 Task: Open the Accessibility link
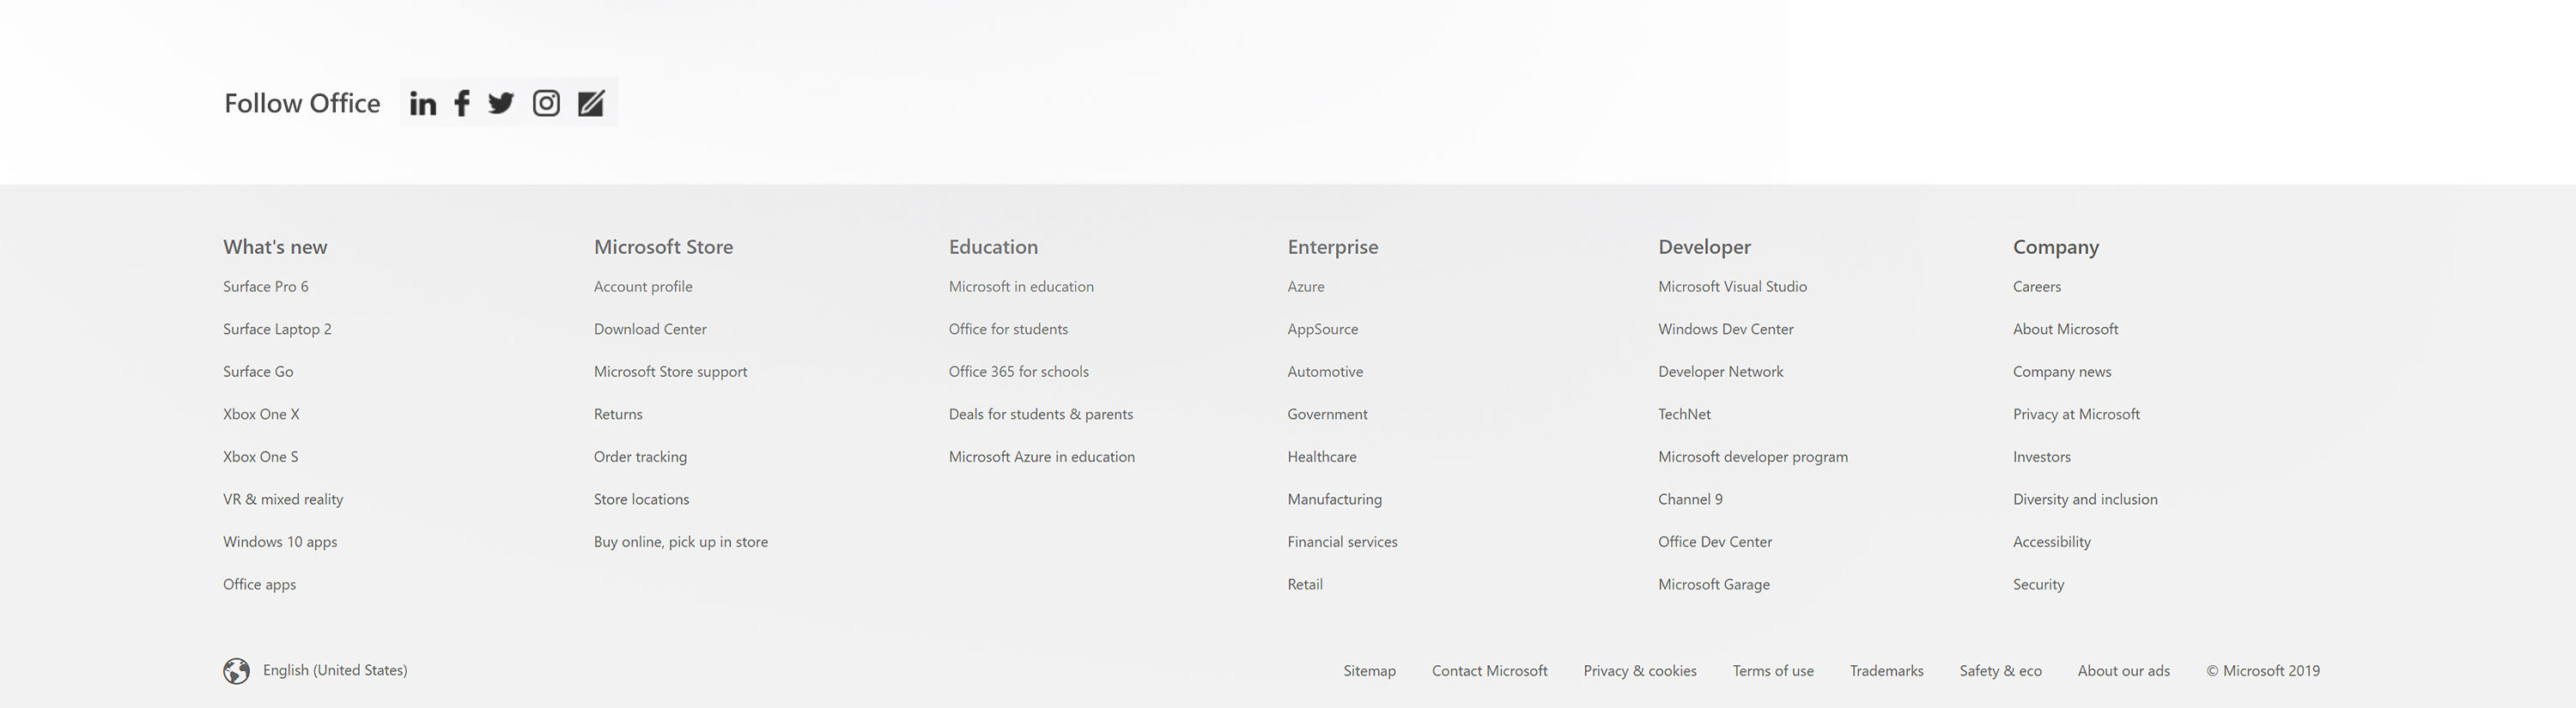2052,542
